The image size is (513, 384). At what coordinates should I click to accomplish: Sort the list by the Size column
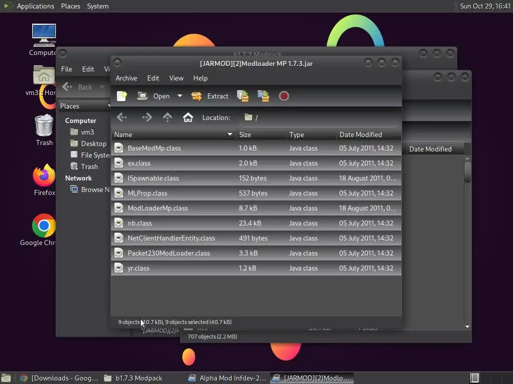coord(262,134)
